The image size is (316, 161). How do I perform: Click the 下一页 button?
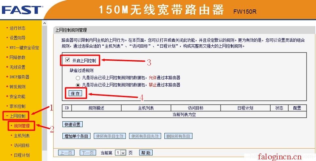[88, 153]
